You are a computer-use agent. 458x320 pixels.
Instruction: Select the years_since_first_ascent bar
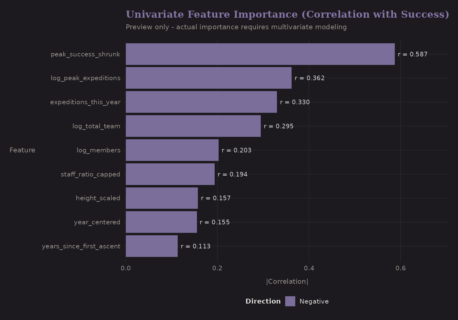(151, 246)
